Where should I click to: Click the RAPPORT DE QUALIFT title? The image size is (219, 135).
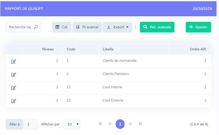24,9
